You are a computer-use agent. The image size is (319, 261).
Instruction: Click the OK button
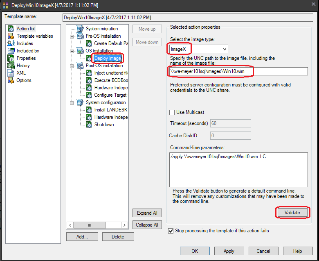click(195, 251)
